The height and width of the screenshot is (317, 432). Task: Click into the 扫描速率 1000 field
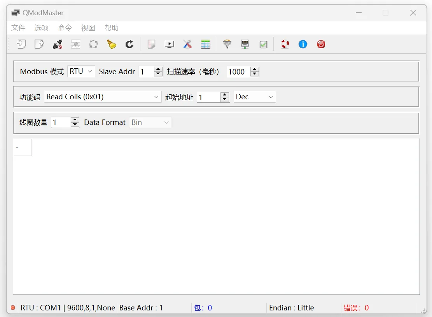point(239,71)
